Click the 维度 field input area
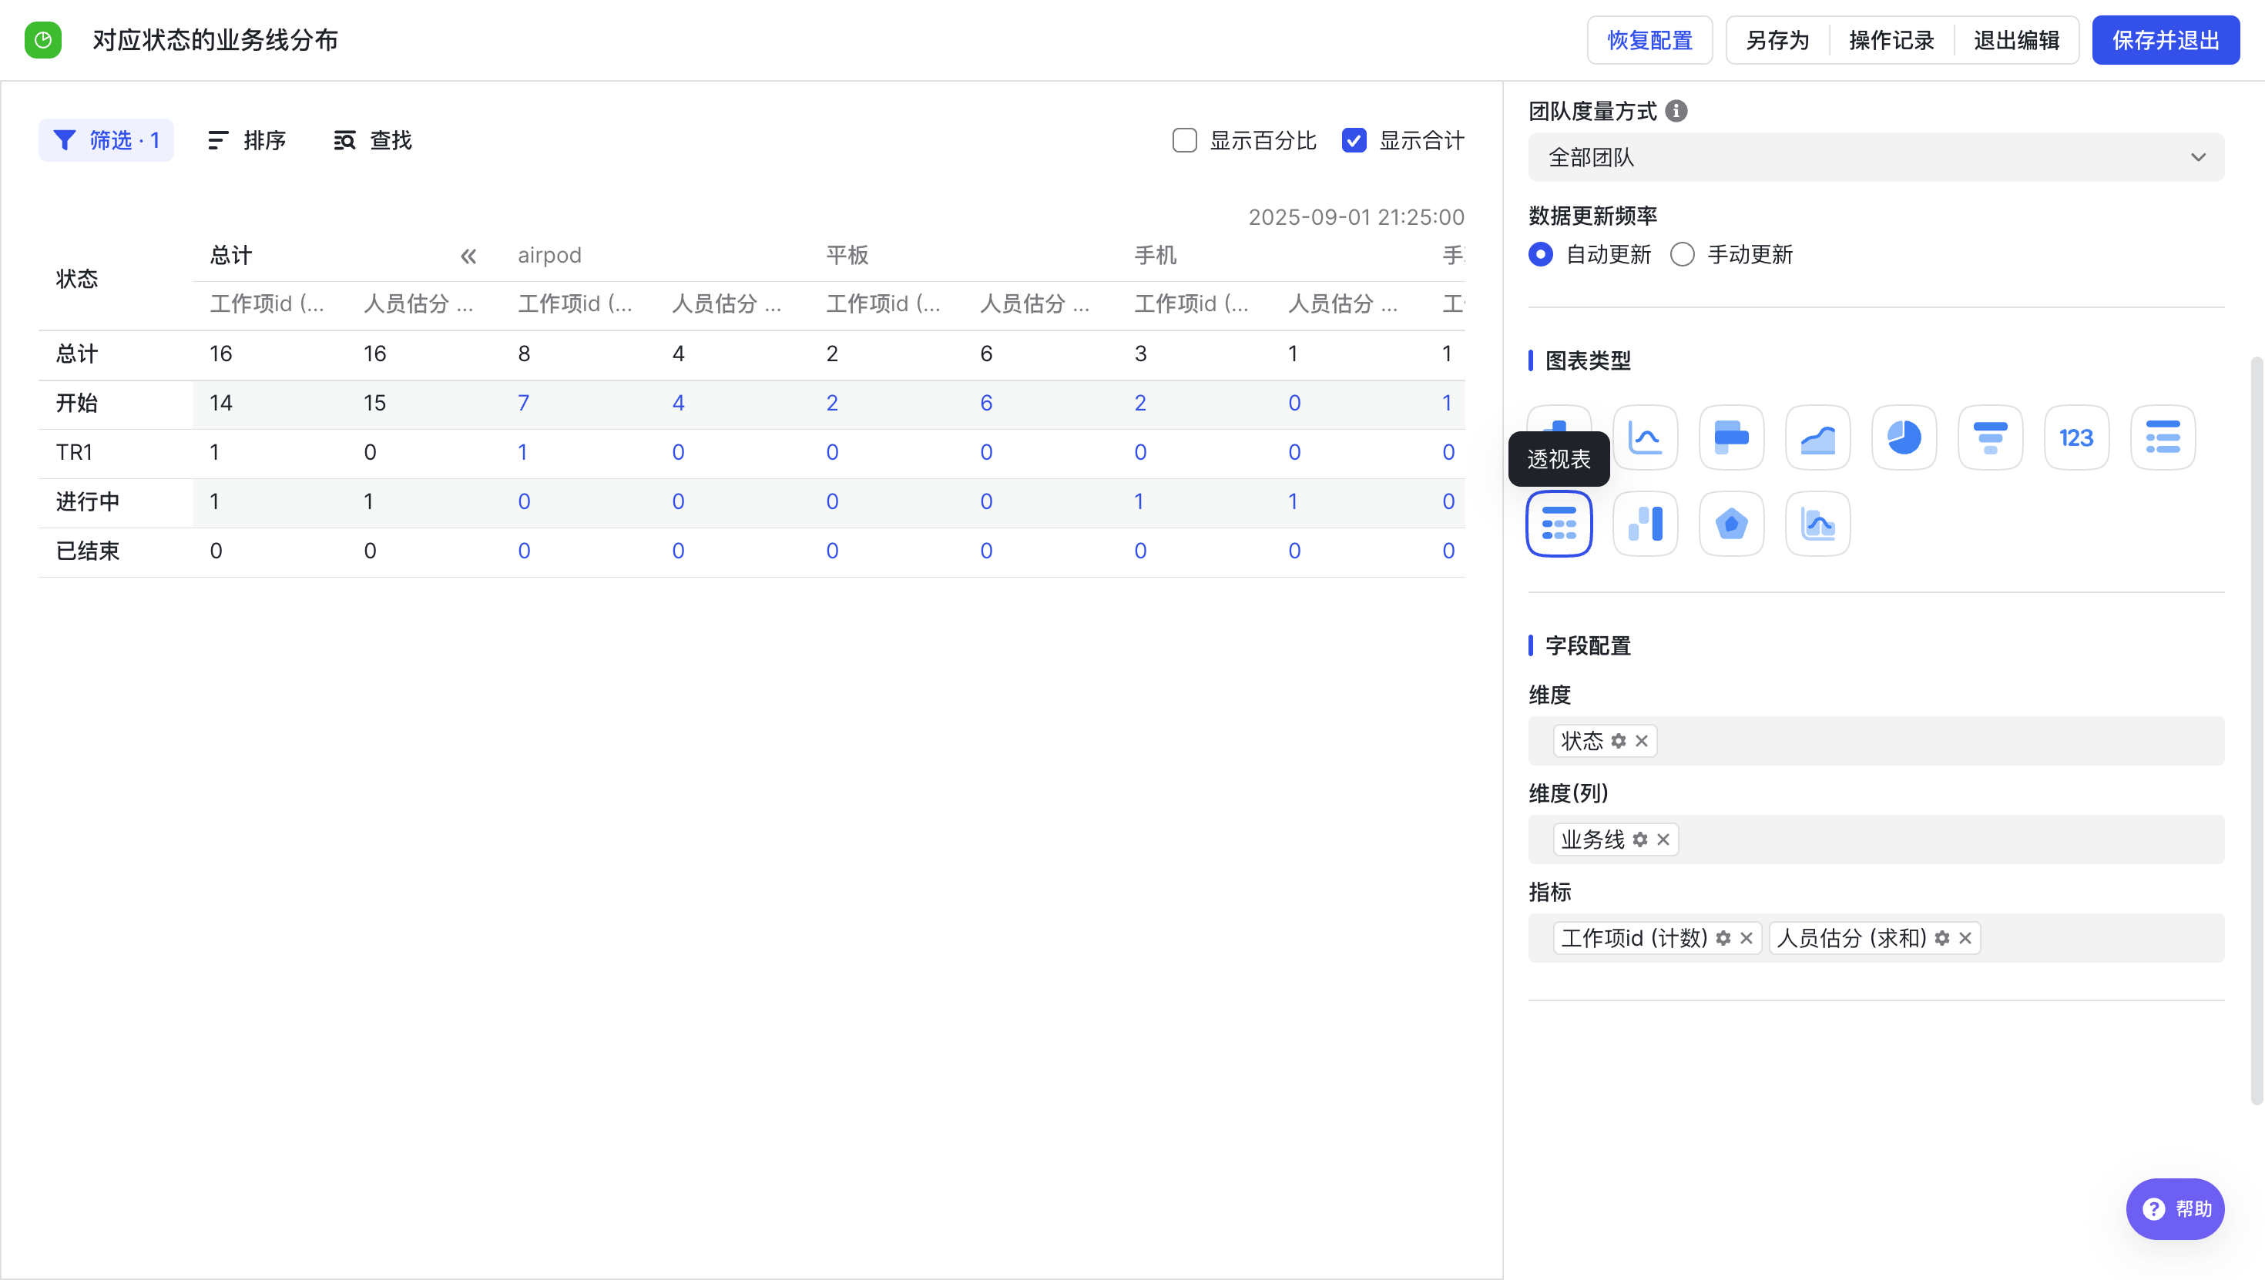 1877,741
